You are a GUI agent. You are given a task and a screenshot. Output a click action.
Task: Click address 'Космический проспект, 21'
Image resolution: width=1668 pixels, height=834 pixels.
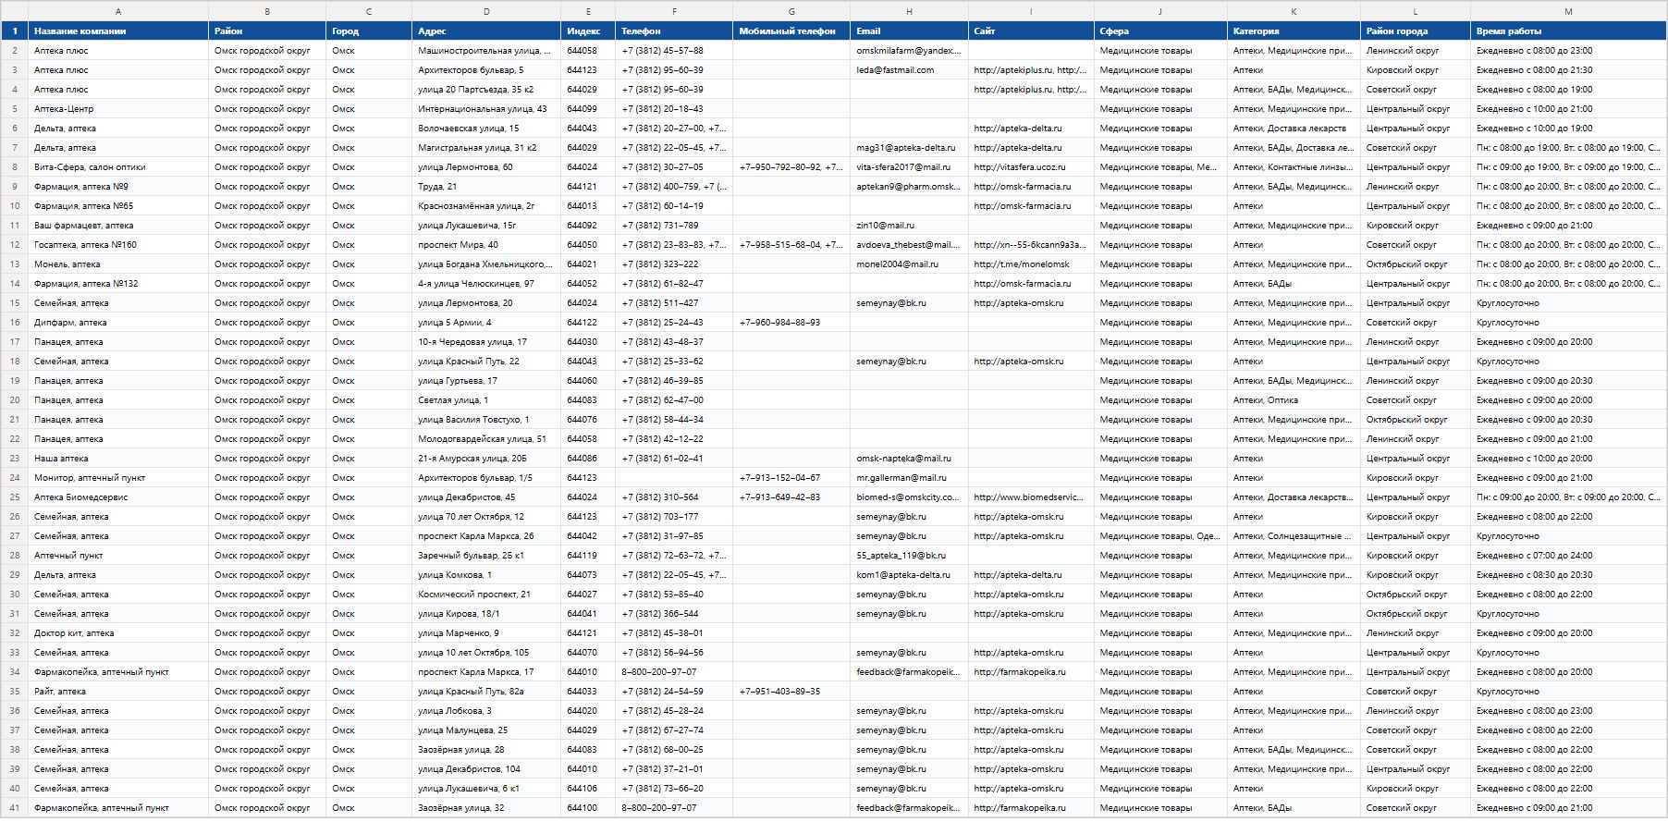tap(486, 595)
